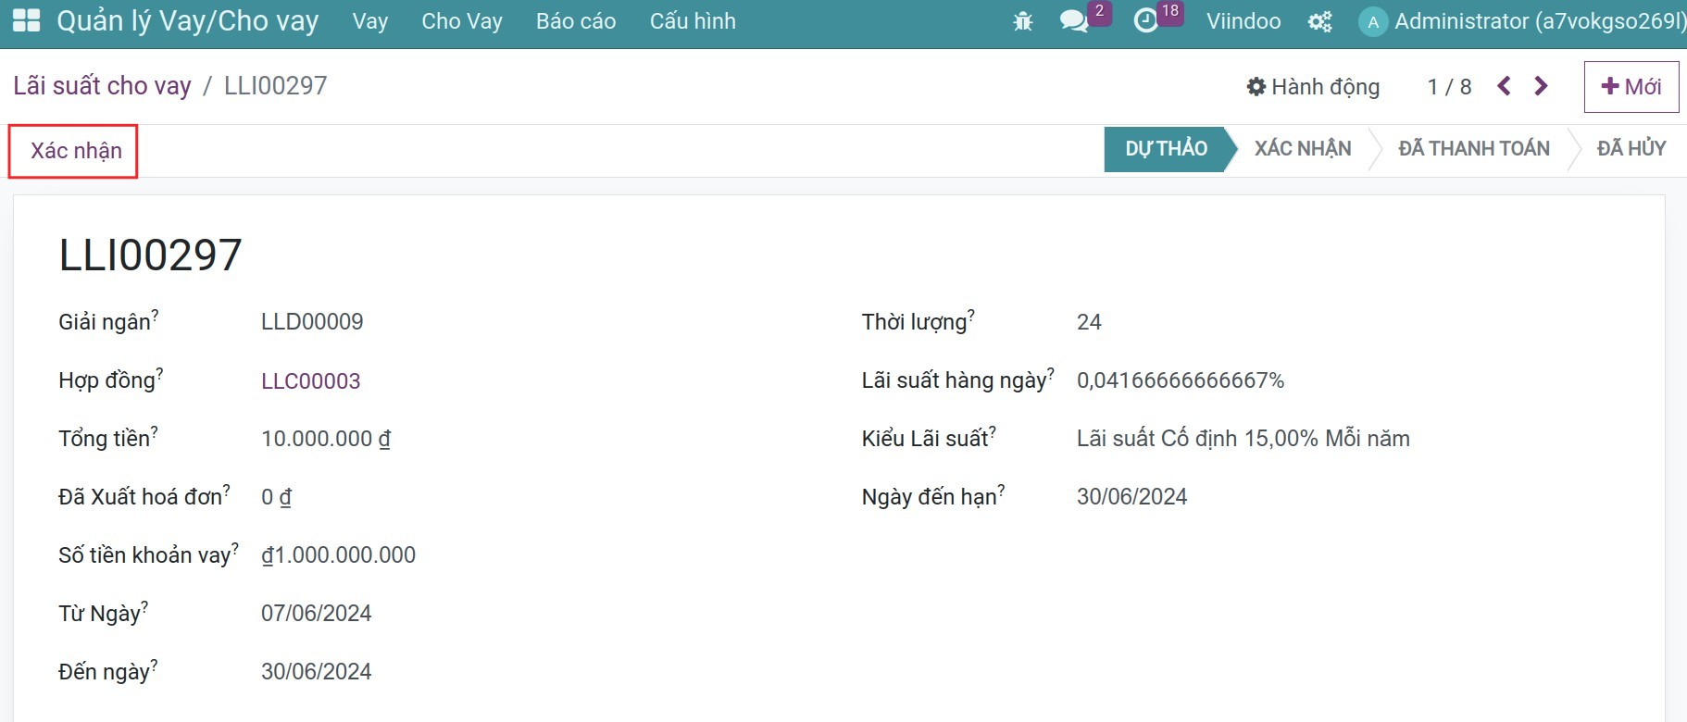Open contract link LLC00003
Viewport: 1687px width, 722px height.
(x=310, y=380)
